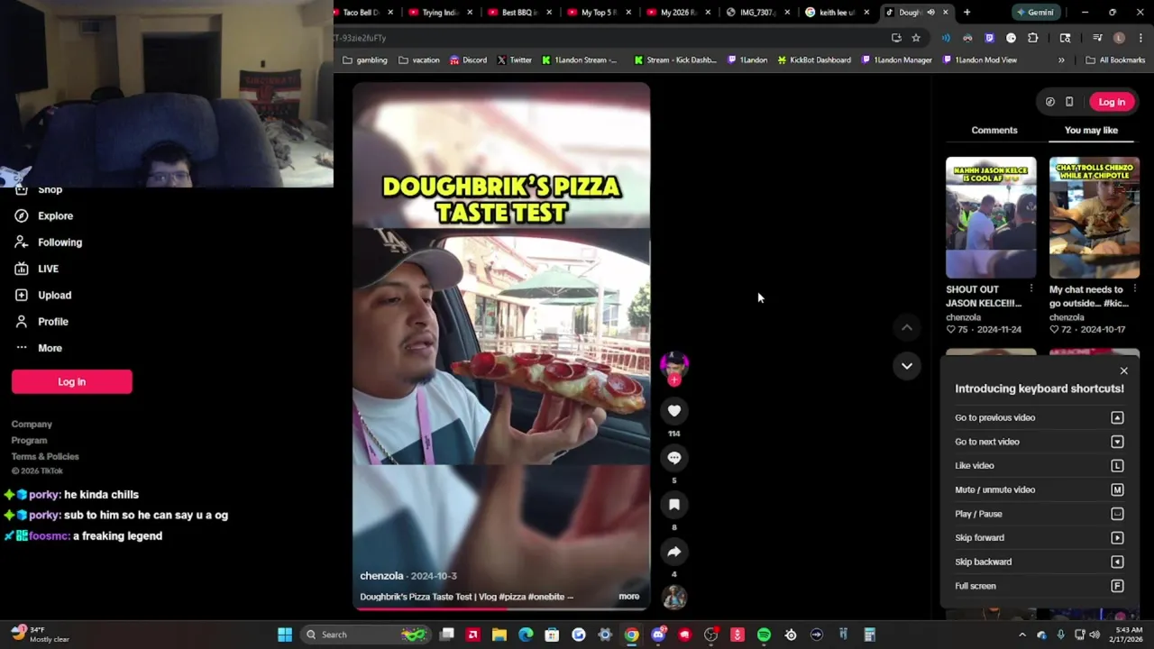The image size is (1154, 649).
Task: Open the Twitter bookmark
Action: click(x=514, y=60)
